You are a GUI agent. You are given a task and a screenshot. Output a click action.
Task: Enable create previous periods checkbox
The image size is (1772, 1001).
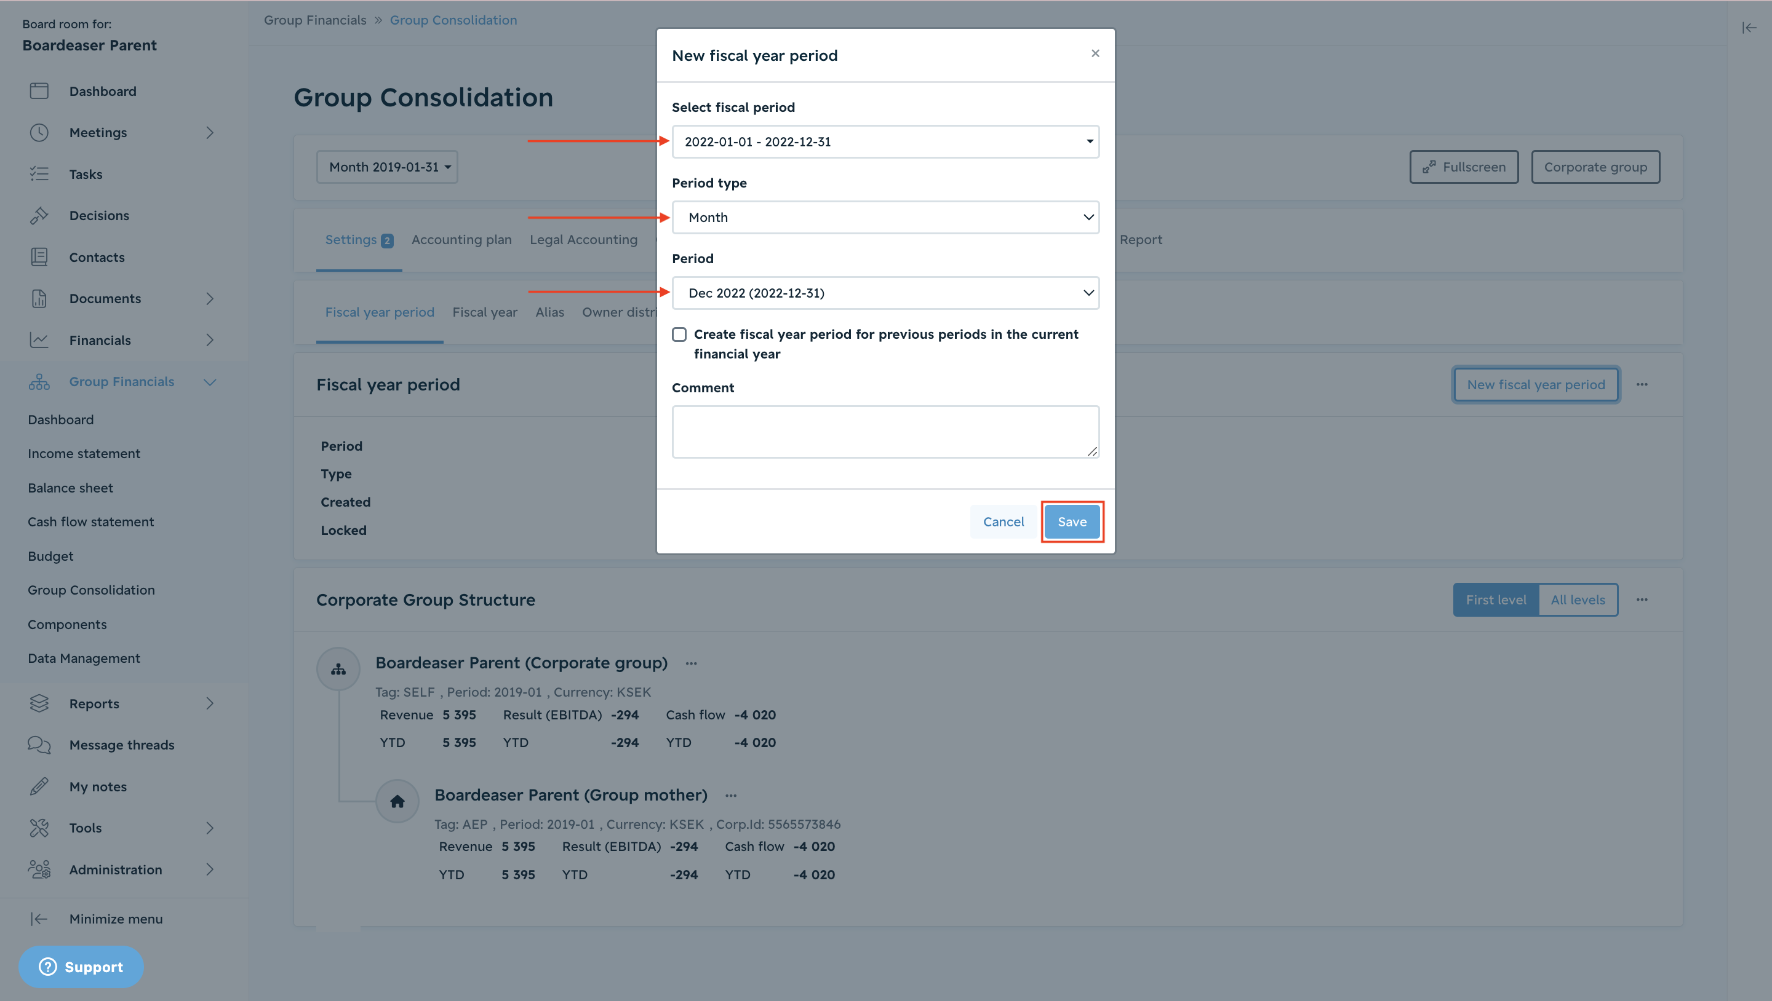click(679, 334)
